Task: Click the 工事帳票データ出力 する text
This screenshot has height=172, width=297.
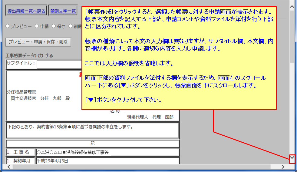Action: pyautogui.click(x=29, y=56)
